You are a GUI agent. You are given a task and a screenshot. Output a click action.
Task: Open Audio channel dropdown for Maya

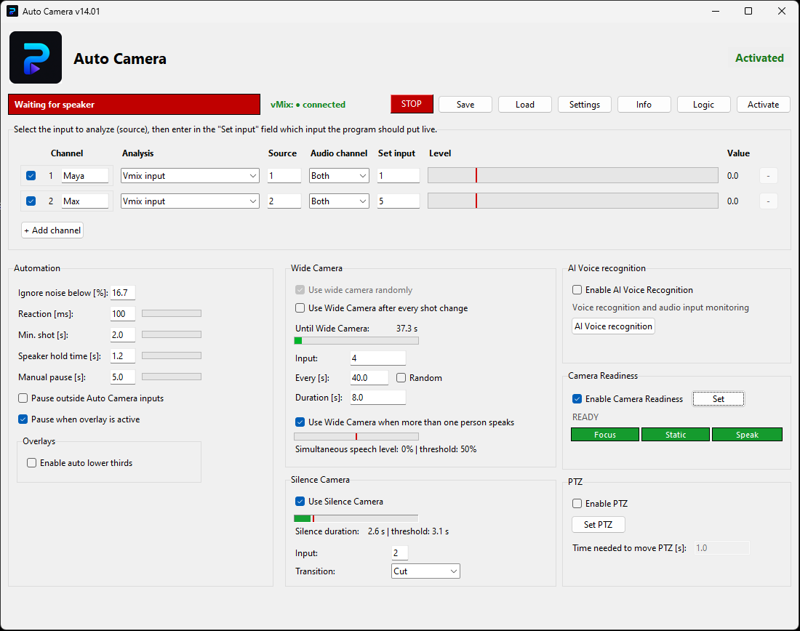click(339, 175)
